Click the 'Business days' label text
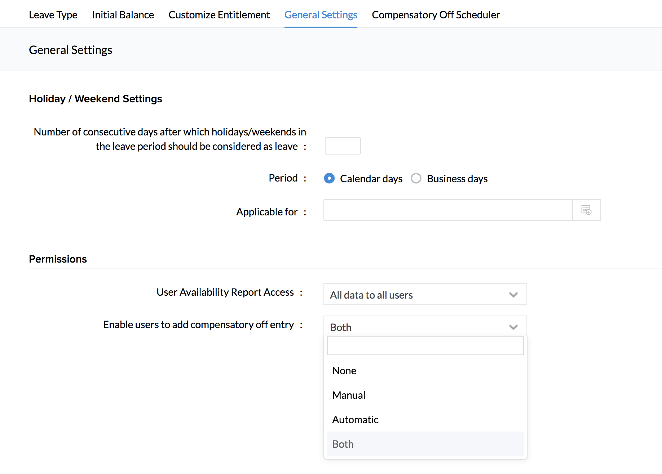Viewport: 662px width, 474px height. click(457, 179)
